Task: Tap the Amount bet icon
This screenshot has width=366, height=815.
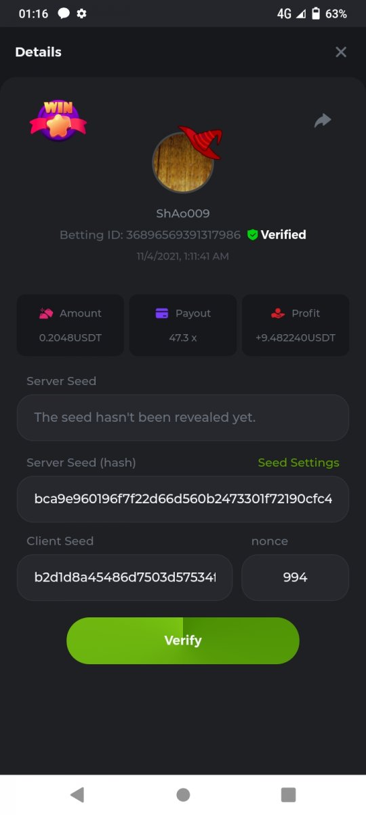Action: pyautogui.click(x=46, y=313)
